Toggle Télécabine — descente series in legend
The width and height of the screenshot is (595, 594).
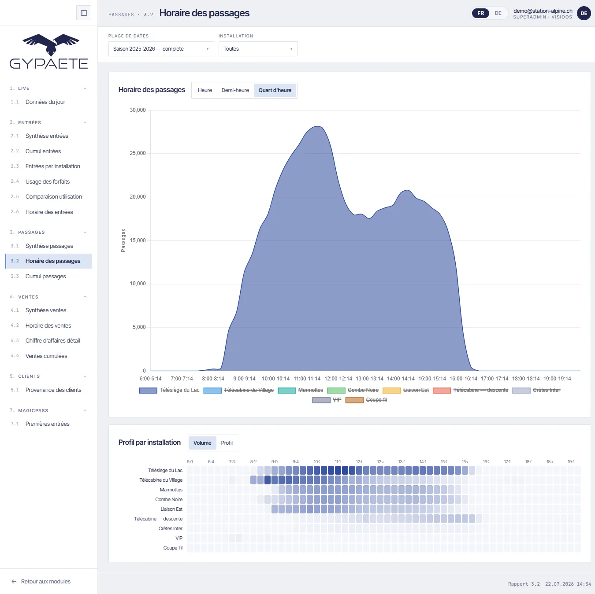pos(471,390)
